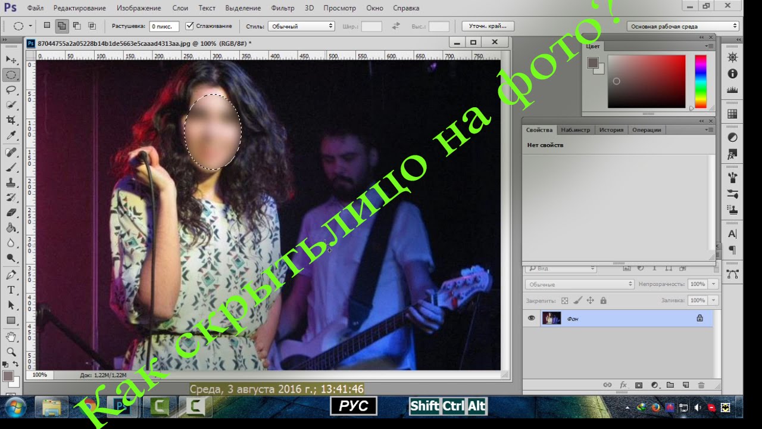Choose Add to selection mode
Image resolution: width=762 pixels, height=429 pixels.
tap(62, 26)
